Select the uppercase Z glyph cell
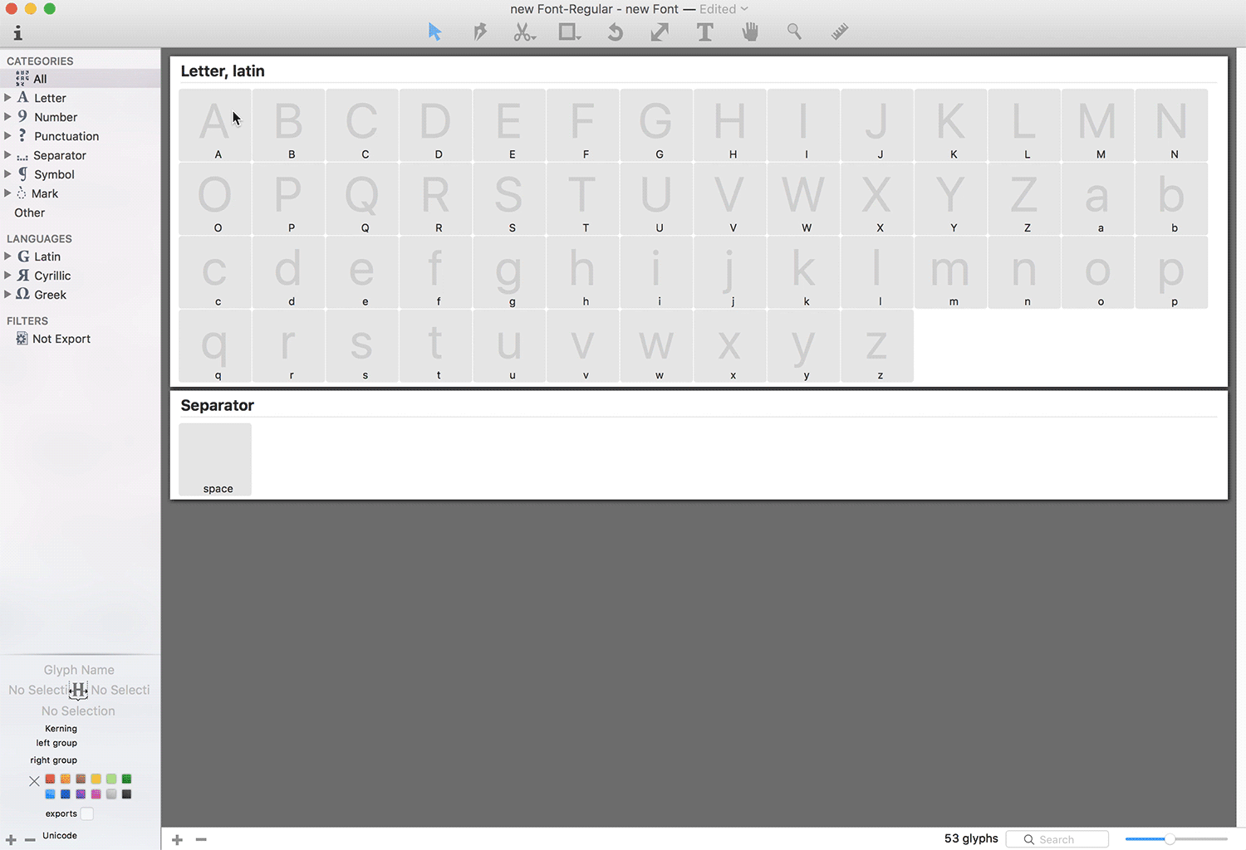 (x=1024, y=198)
